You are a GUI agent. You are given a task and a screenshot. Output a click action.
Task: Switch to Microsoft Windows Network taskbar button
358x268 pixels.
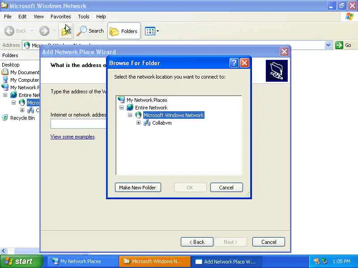click(155, 261)
